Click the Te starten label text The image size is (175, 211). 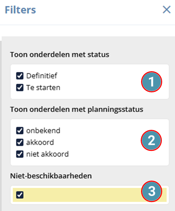point(43,88)
